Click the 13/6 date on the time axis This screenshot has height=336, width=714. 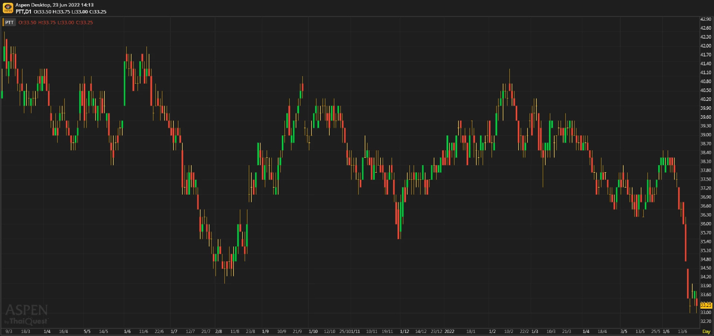[683, 331]
